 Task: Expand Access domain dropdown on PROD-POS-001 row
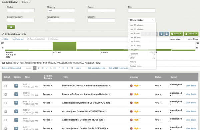click(47, 103)
